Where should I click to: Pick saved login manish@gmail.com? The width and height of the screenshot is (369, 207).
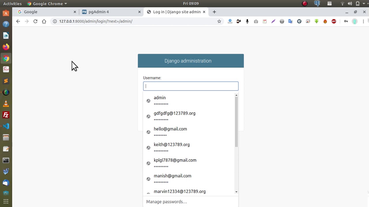189,179
